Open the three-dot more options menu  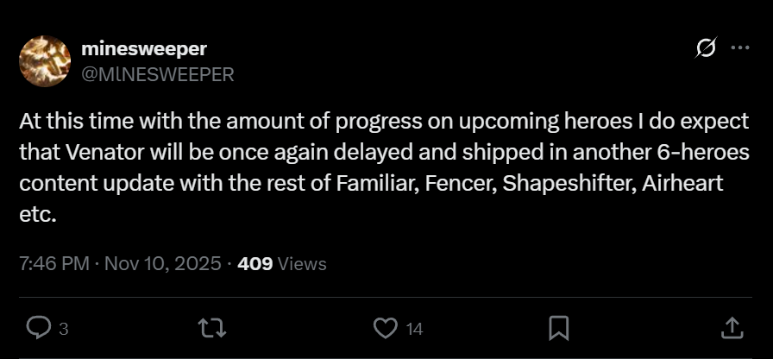point(740,47)
